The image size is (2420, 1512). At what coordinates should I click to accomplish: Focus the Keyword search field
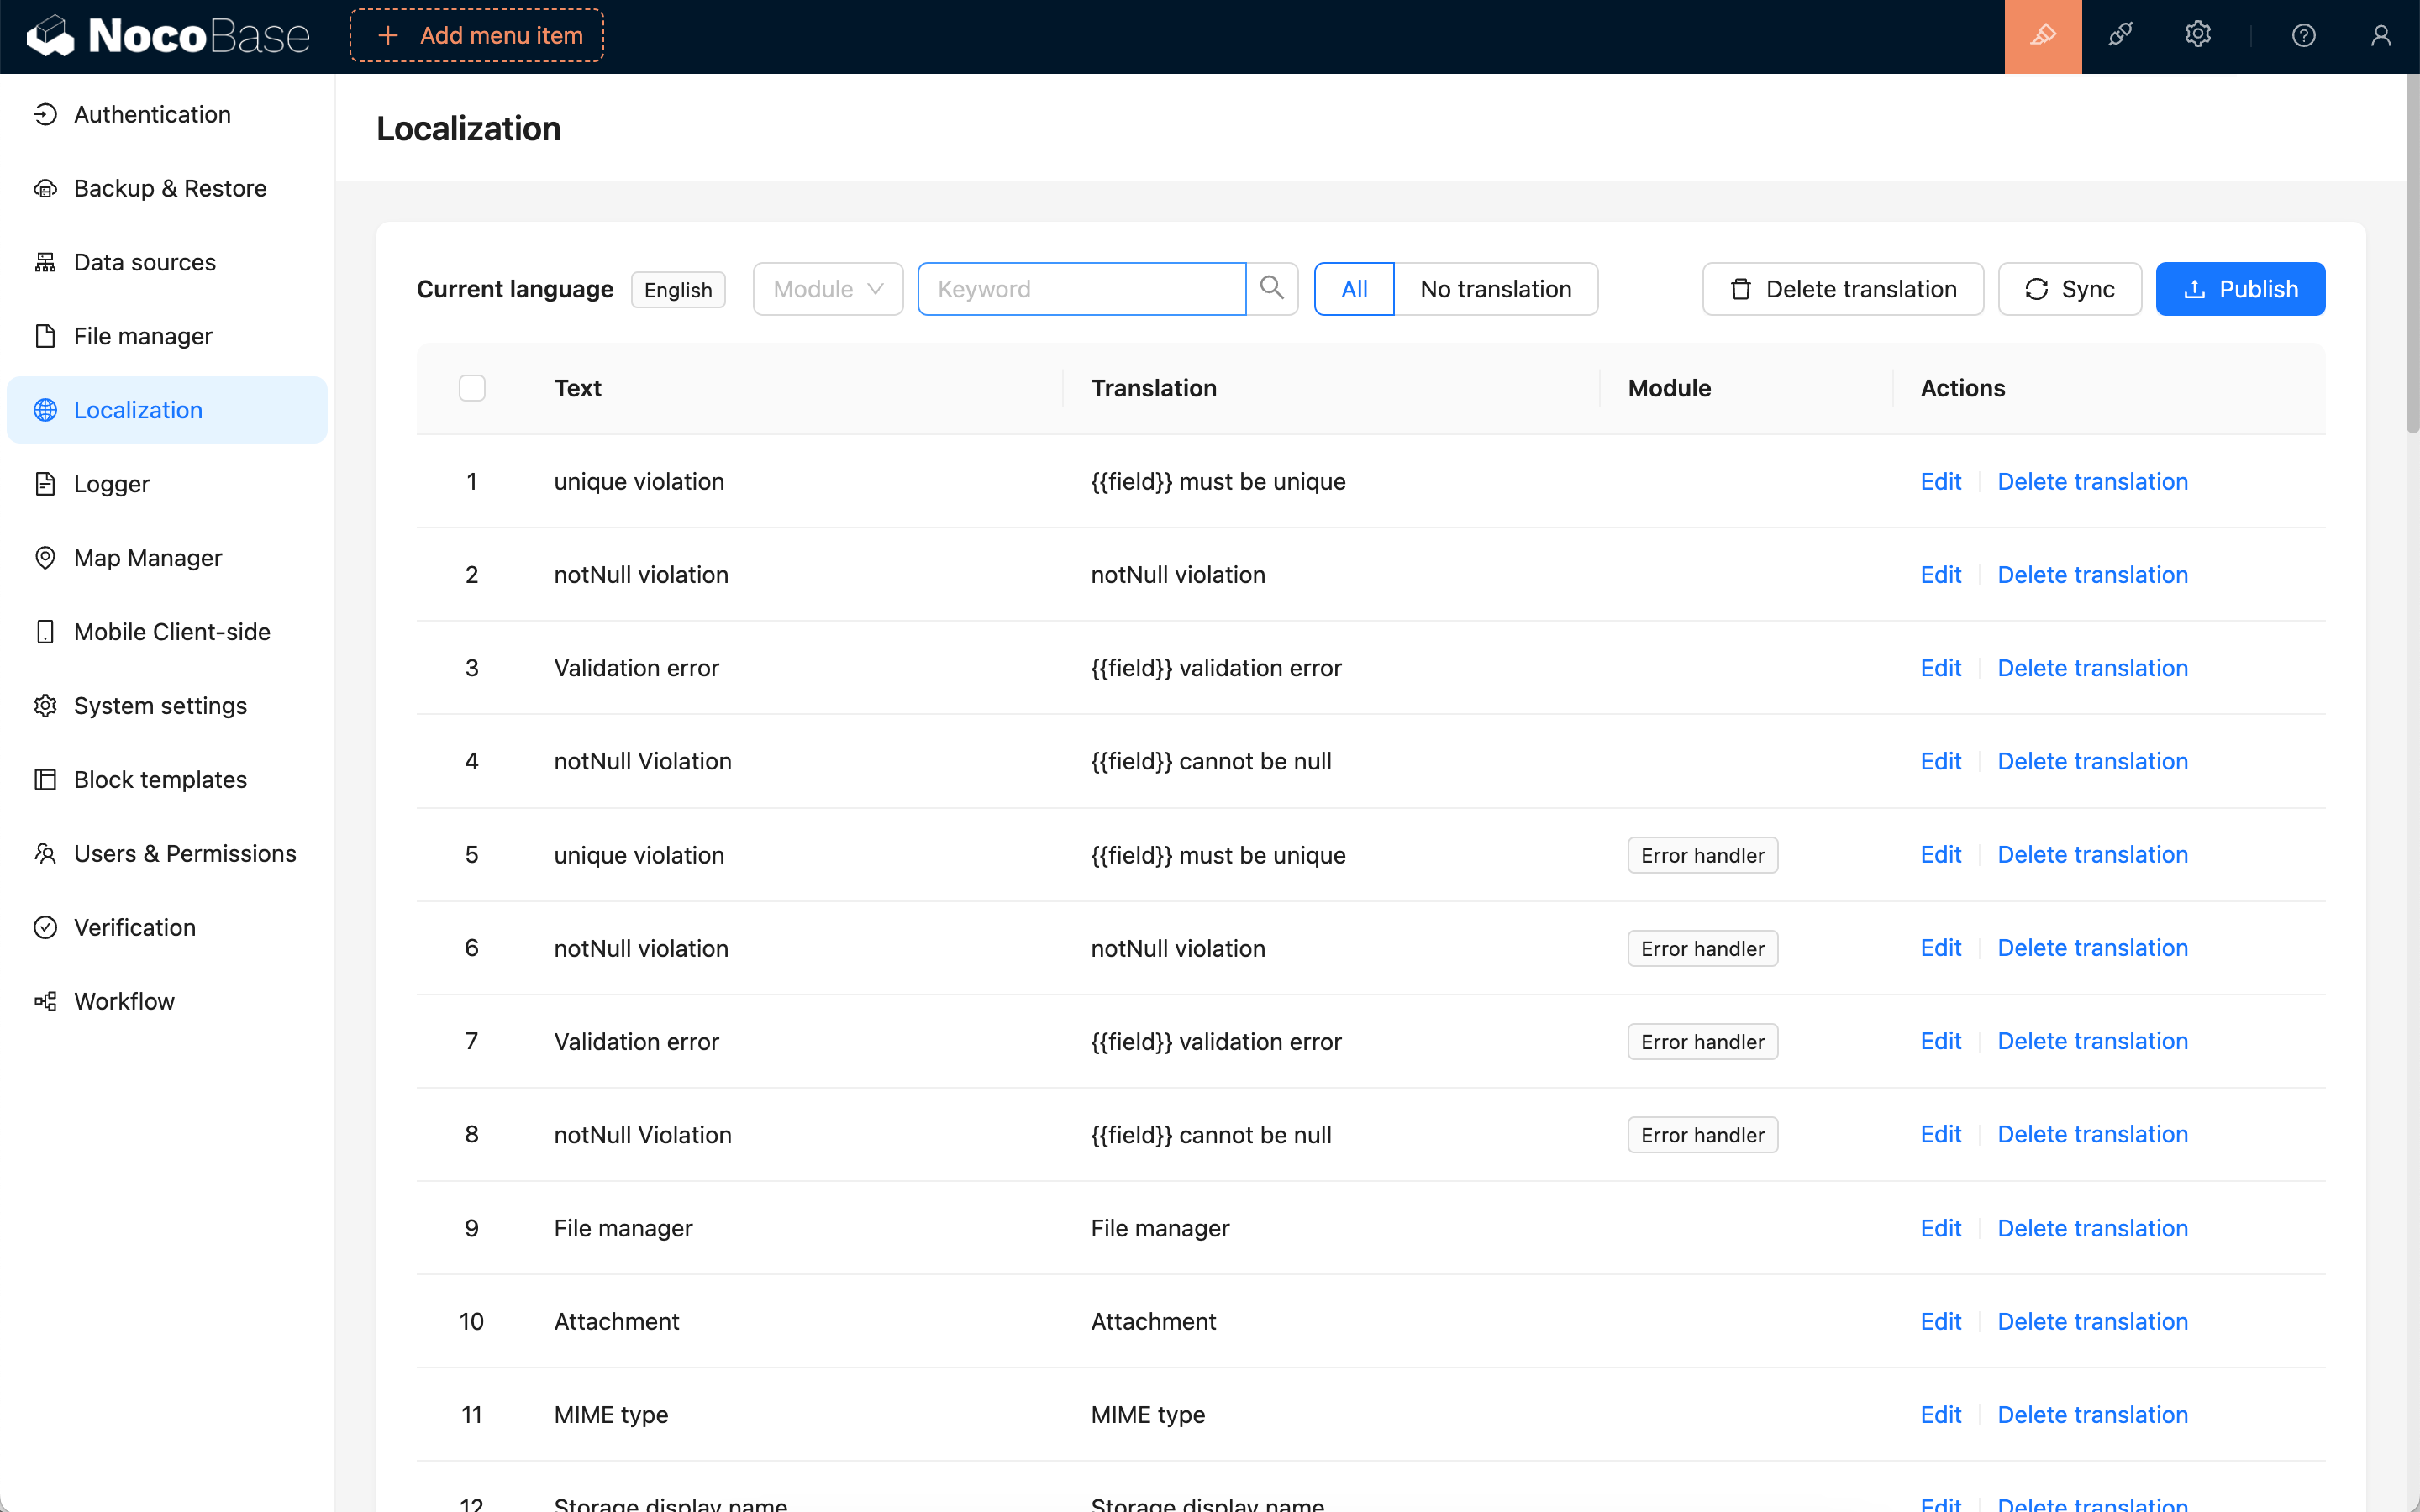[x=1081, y=289]
